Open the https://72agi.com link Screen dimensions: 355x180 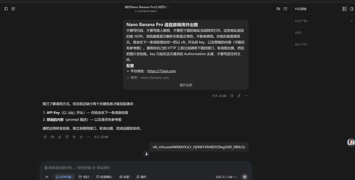162,71
